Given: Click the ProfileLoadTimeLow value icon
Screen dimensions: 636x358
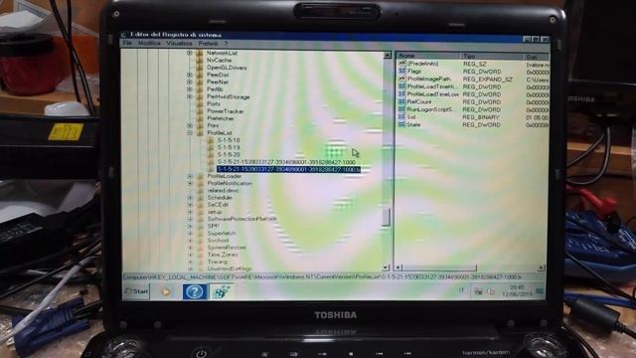Looking at the screenshot, I should click(401, 94).
